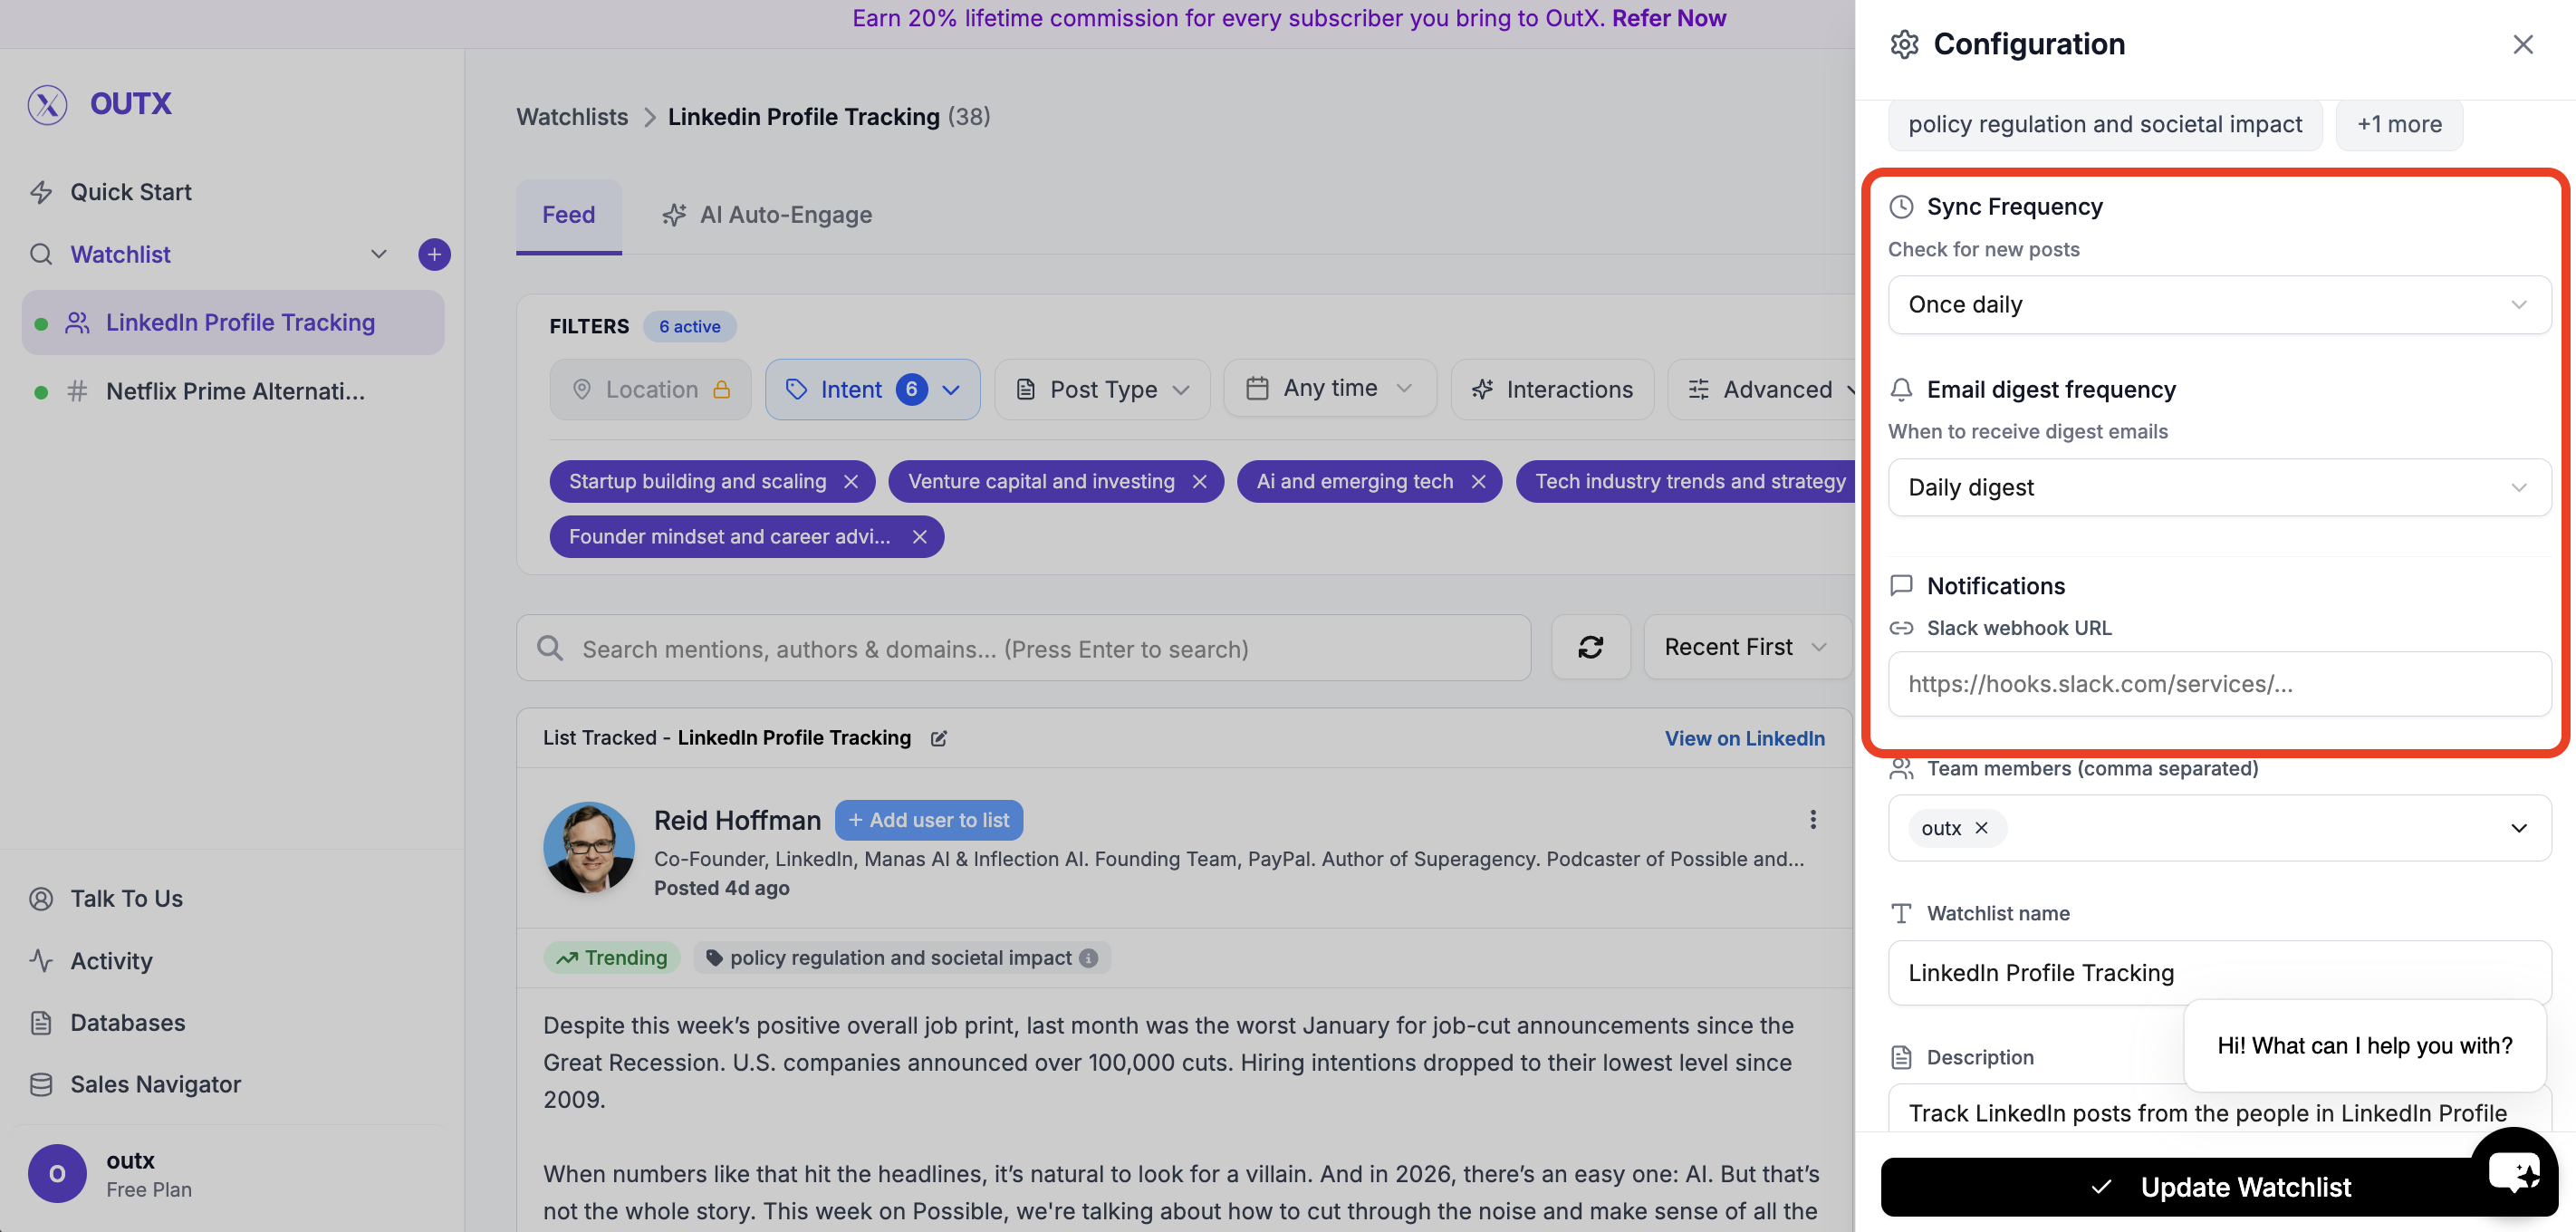Click the OutX logo icon

[47, 104]
